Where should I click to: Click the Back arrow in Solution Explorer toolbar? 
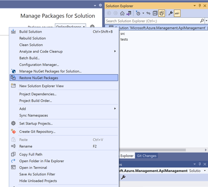coord(109,13)
